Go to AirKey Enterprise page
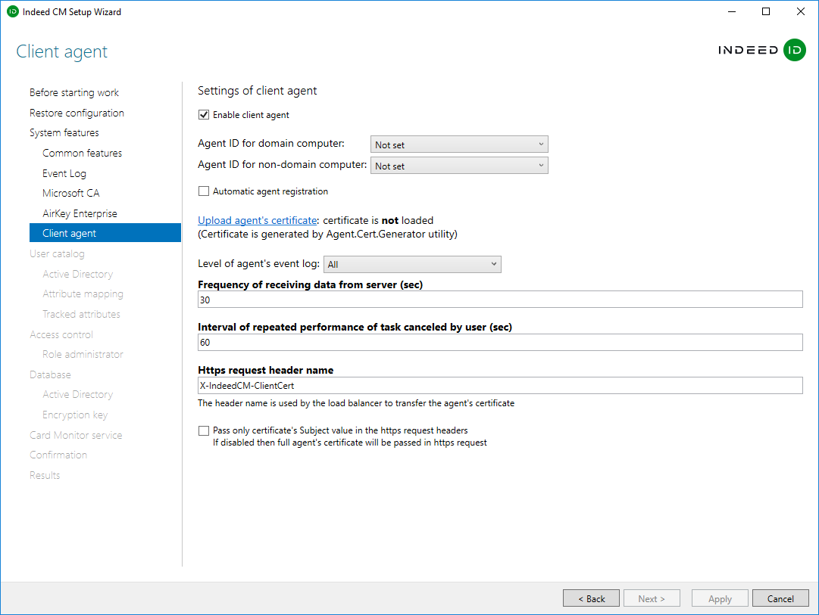The height and width of the screenshot is (615, 819). (80, 213)
